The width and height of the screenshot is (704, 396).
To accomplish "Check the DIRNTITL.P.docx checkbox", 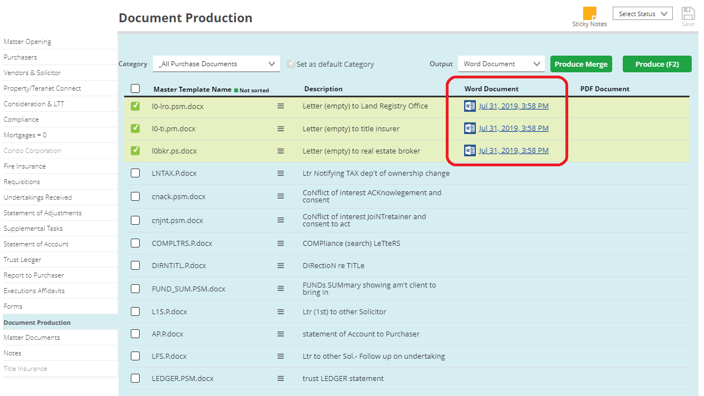I will 135,265.
